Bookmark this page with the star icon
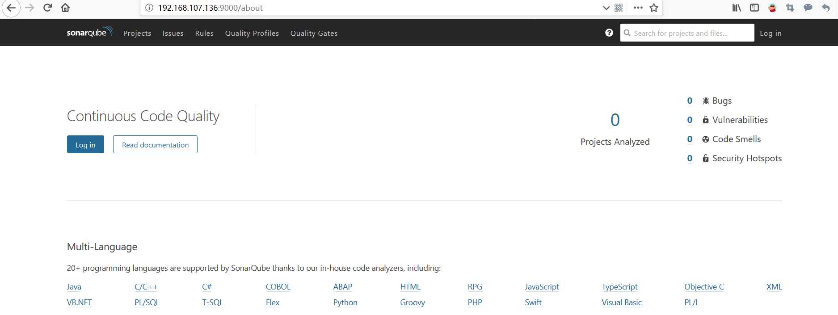This screenshot has height=315, width=838. 654,8
